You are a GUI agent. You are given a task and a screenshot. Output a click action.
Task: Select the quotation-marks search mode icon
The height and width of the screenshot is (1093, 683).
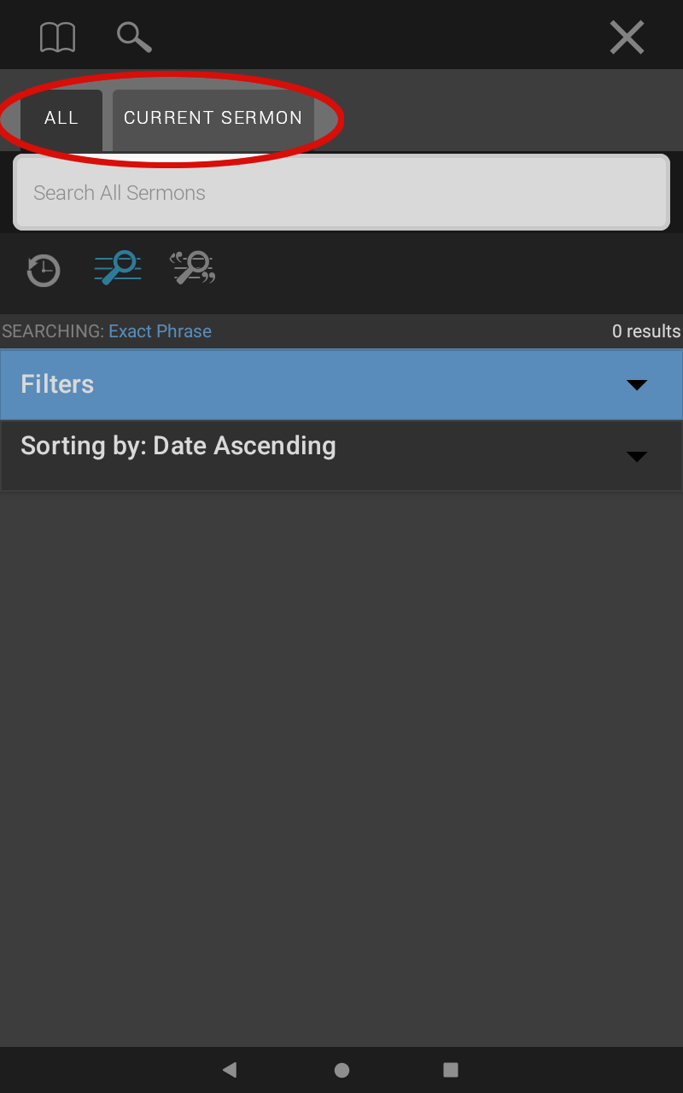click(x=193, y=267)
